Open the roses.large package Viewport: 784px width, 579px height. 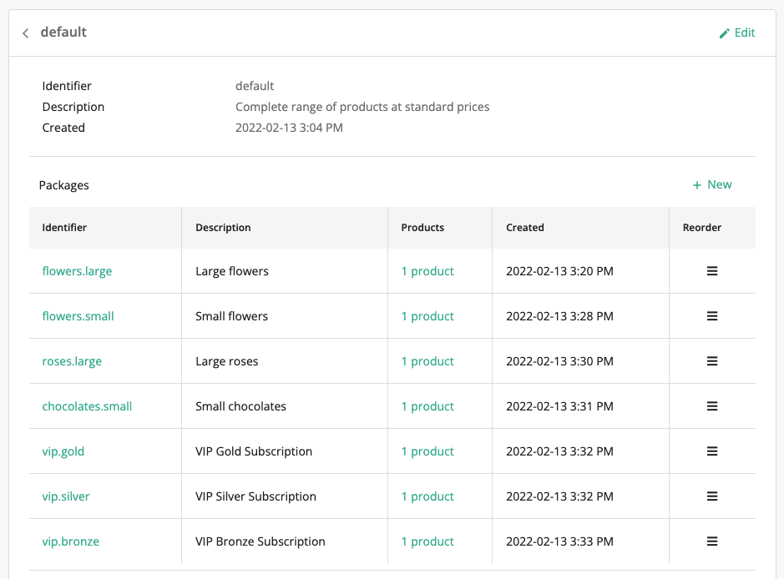click(72, 361)
